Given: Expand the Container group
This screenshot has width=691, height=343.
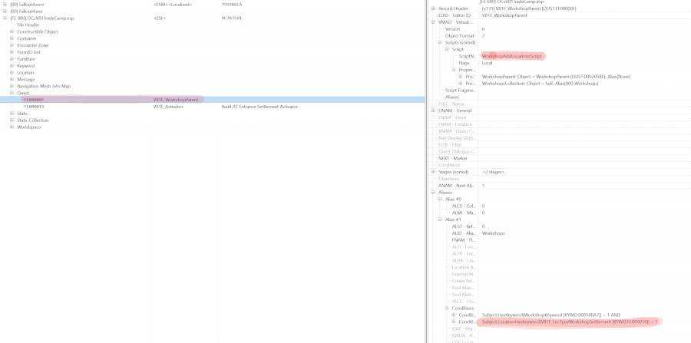Looking at the screenshot, I should (x=12, y=38).
